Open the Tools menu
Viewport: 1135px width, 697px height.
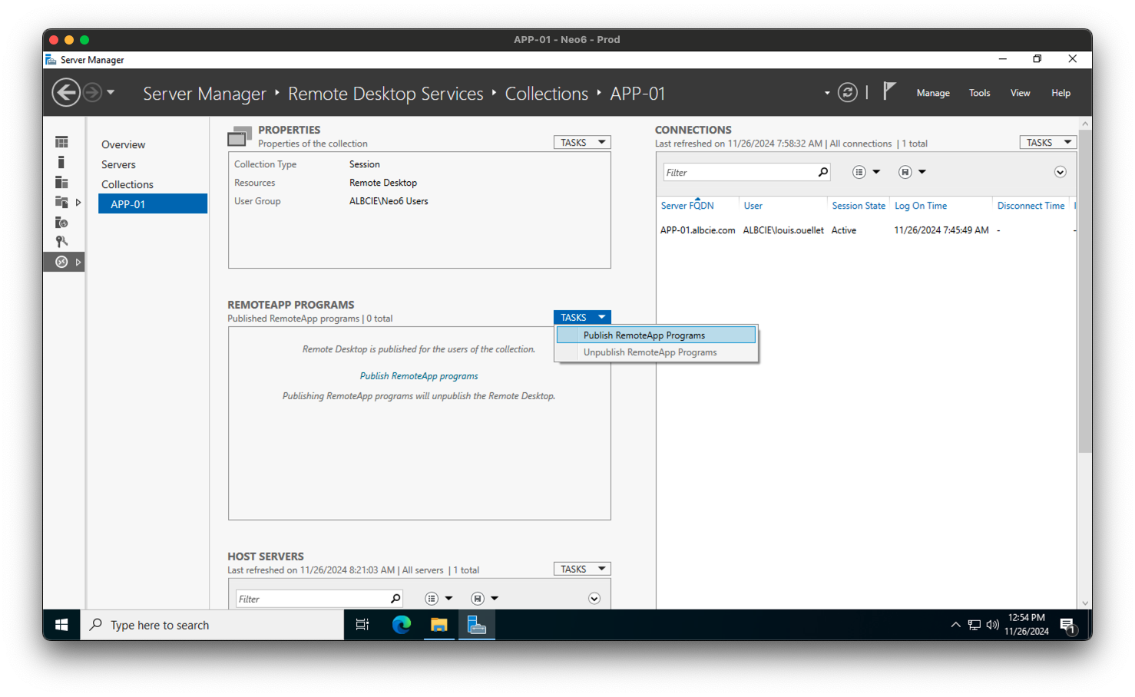979,92
